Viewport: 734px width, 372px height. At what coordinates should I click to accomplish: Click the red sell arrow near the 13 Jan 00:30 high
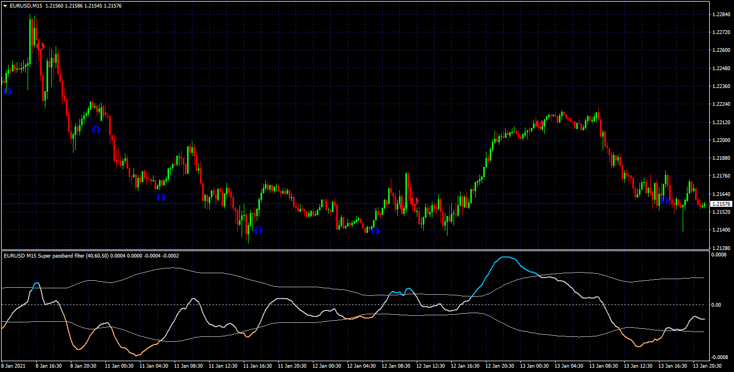(x=539, y=124)
